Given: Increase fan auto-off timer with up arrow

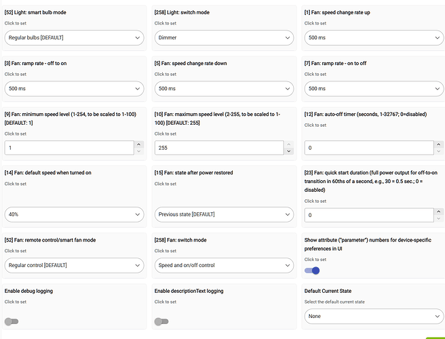Looking at the screenshot, I should [x=438, y=144].
